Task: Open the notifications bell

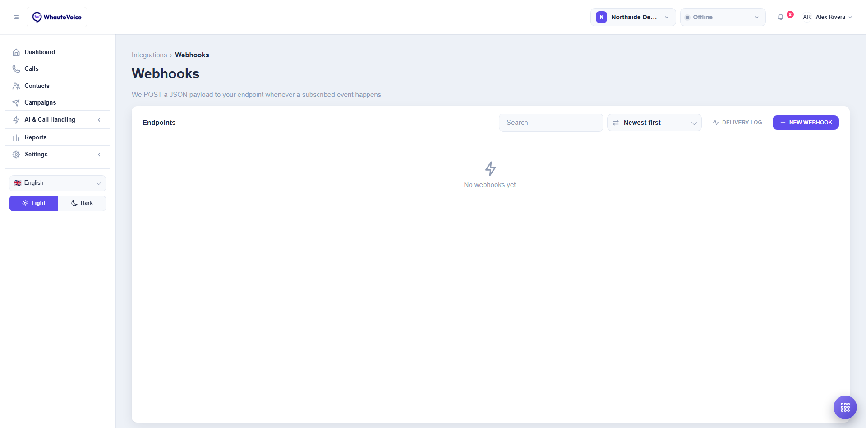Action: click(781, 17)
